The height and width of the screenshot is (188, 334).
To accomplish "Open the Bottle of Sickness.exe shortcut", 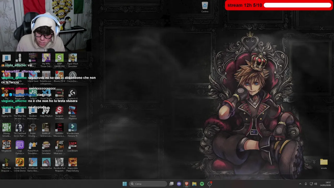I will (x=46, y=130).
